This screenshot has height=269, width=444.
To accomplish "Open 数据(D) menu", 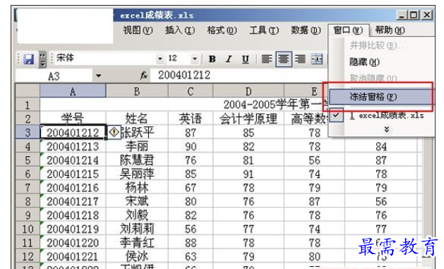I will (306, 30).
